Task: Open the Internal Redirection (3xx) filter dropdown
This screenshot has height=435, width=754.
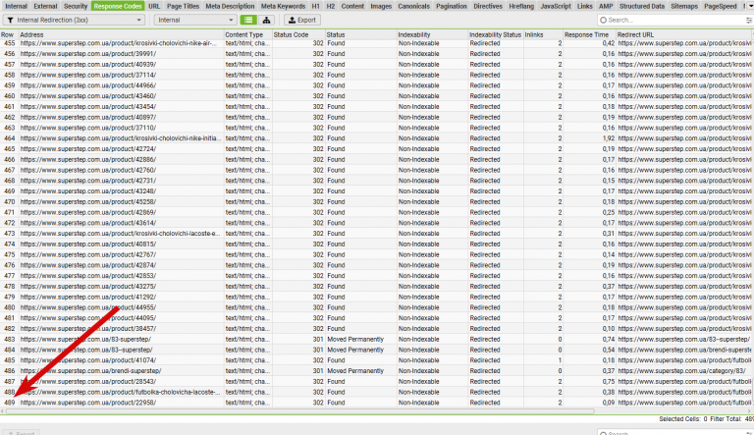Action: pyautogui.click(x=74, y=20)
